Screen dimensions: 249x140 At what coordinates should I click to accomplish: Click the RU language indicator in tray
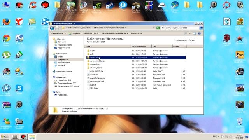(214, 136)
